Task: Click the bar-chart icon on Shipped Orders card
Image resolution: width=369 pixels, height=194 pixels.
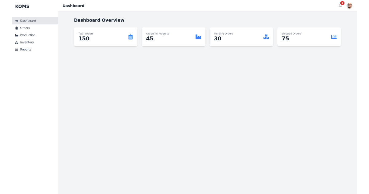Action: 334,37
